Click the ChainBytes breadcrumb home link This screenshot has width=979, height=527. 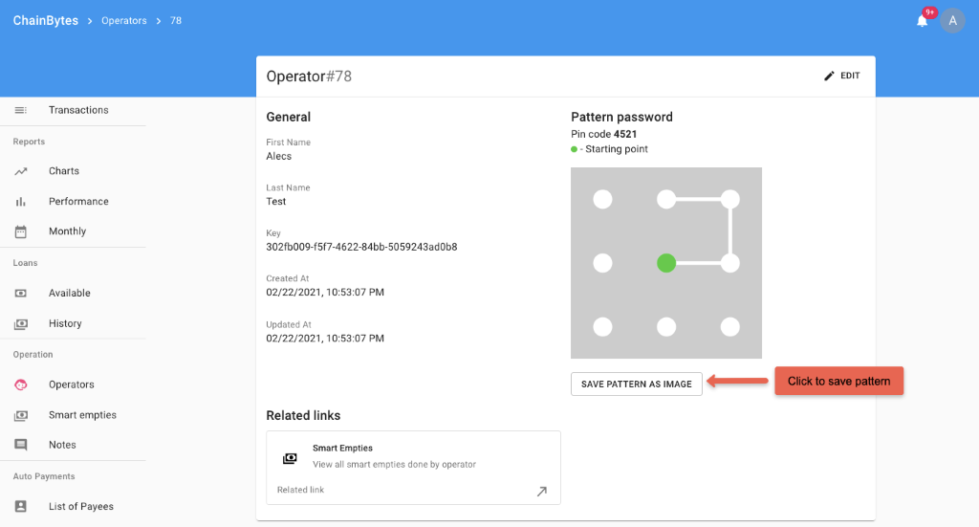point(46,21)
